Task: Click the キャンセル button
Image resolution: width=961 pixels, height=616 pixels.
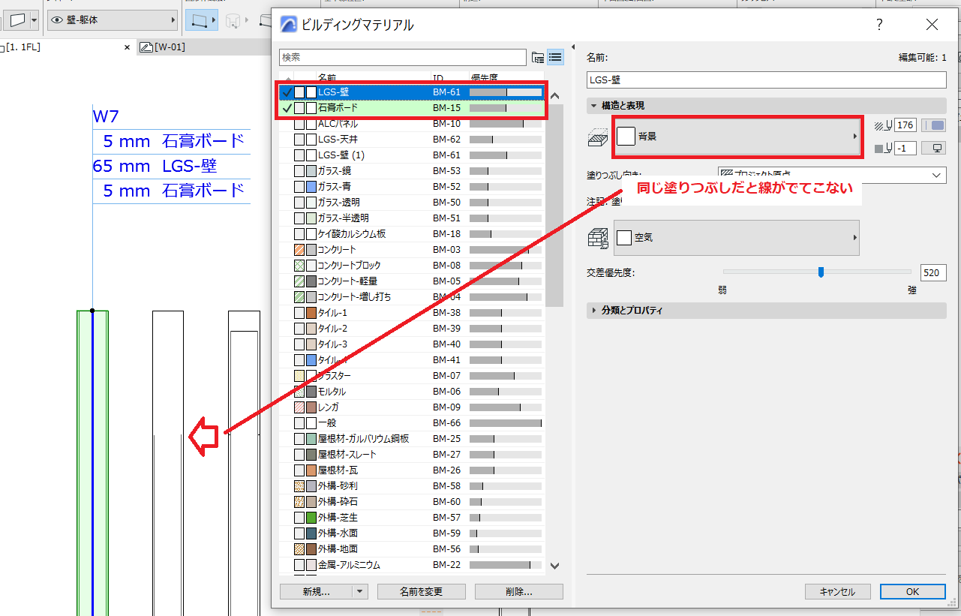Action: [838, 592]
